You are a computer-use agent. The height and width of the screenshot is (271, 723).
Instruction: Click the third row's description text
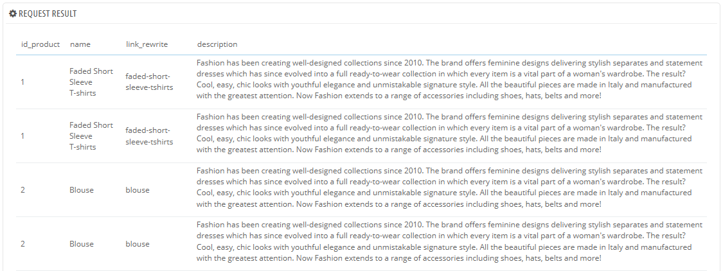pos(449,188)
